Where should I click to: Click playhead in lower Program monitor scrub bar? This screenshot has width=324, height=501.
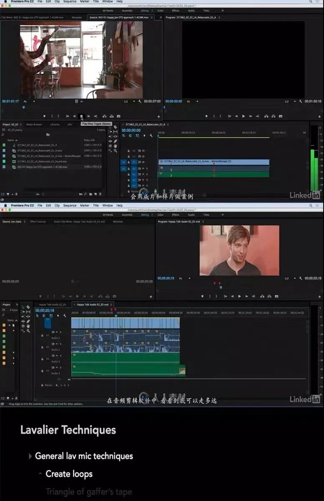[x=220, y=287]
